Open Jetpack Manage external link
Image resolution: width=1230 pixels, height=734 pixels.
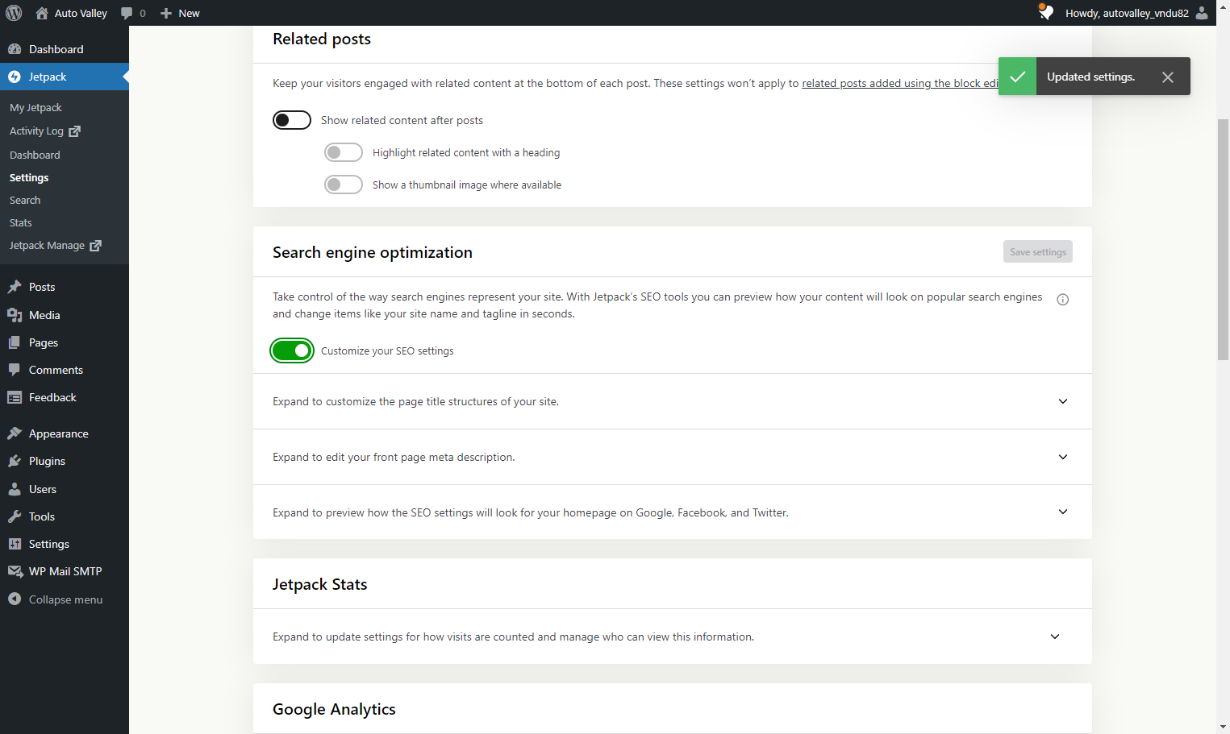56,245
